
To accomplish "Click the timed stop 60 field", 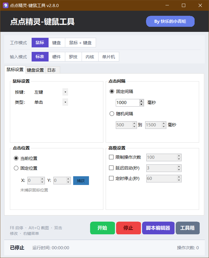I will point(162,178).
